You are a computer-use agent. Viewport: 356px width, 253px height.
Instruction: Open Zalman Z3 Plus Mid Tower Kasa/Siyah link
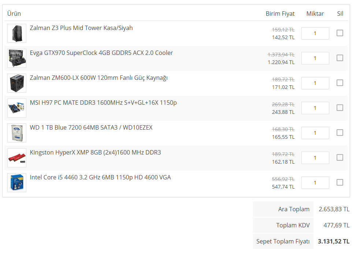(81, 28)
